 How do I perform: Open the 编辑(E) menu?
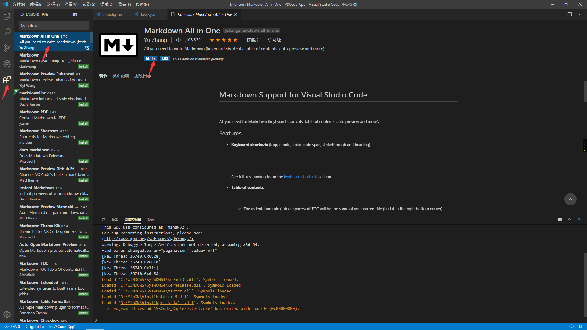36,5
